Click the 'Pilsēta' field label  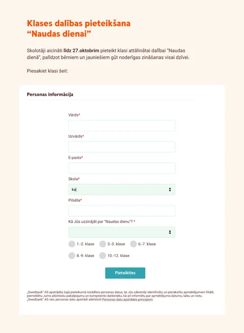point(75,200)
